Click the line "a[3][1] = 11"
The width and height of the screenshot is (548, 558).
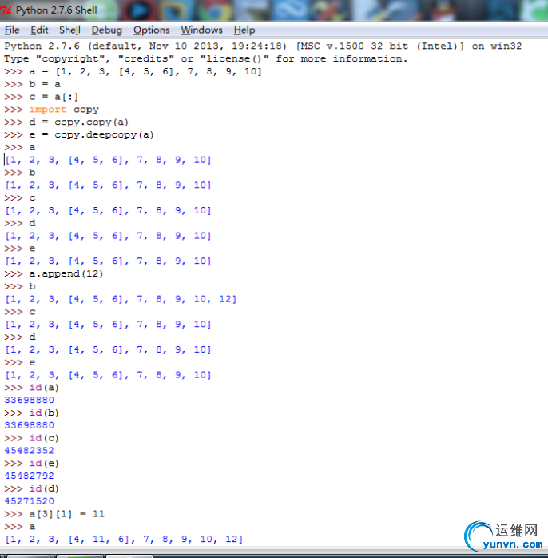pos(67,514)
